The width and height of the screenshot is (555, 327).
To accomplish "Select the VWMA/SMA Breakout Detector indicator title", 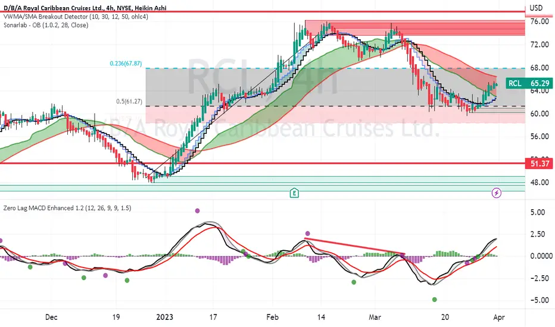I will click(76, 17).
